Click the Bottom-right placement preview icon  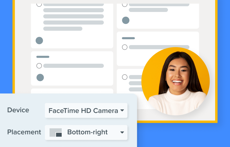click(x=56, y=132)
